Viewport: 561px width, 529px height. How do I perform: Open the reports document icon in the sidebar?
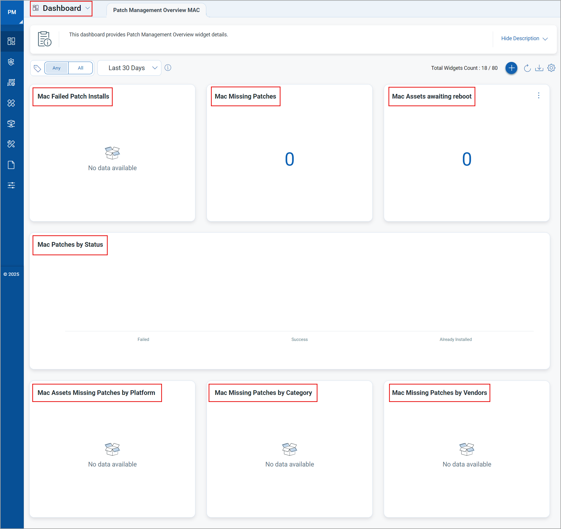click(x=11, y=165)
